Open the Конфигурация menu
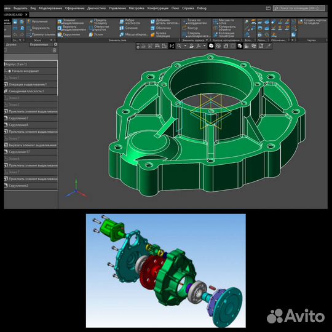The image size is (332, 332). [158, 8]
